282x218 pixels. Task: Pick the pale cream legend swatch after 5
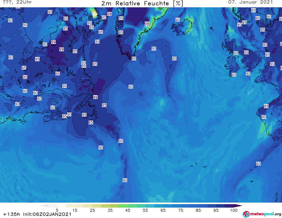(62, 206)
